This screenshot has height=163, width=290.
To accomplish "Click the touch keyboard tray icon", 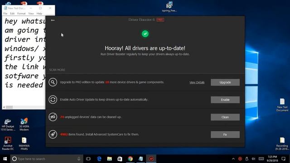I will [261, 159].
